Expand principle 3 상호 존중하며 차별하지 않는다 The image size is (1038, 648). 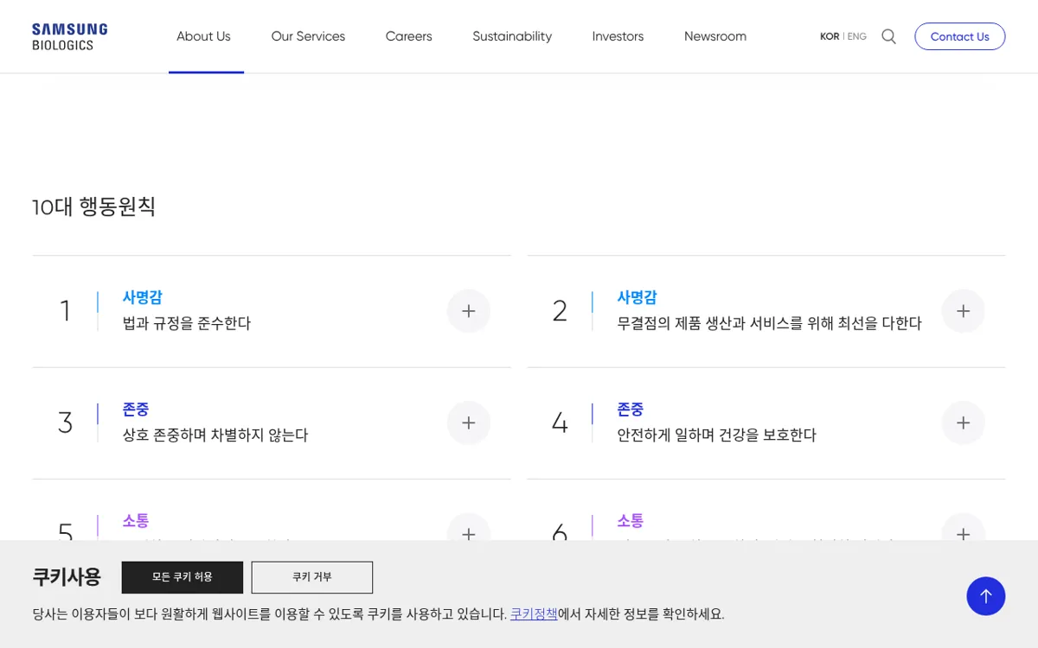pos(468,422)
